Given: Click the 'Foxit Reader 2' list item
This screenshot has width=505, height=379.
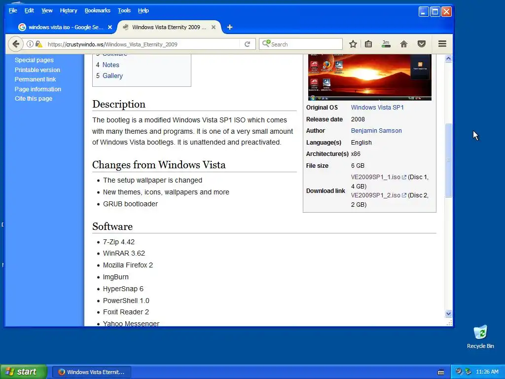Looking at the screenshot, I should (126, 312).
